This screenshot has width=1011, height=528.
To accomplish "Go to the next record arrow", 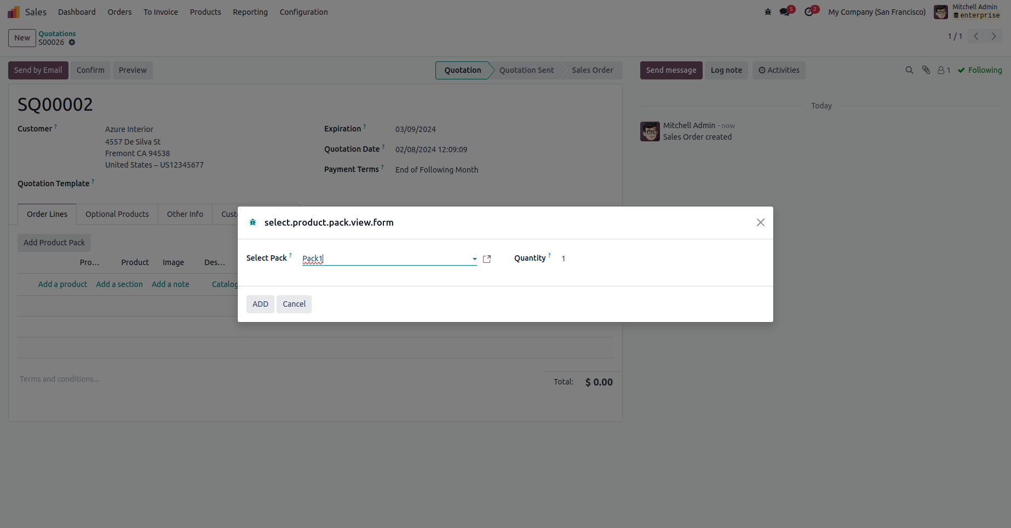I will [x=993, y=37].
